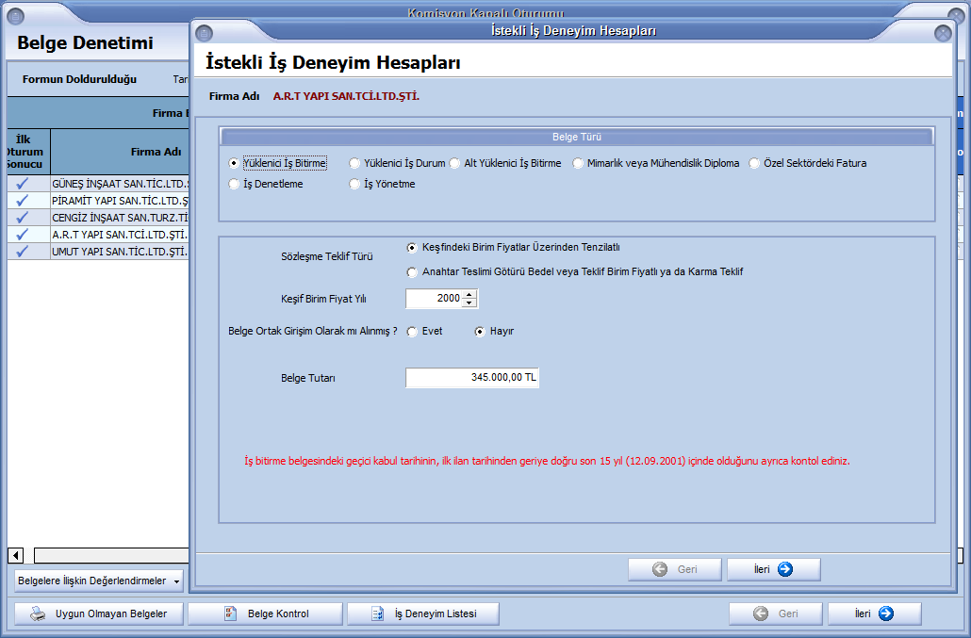This screenshot has width=971, height=638.
Task: Click the Belge Kontrol document icon
Action: pyautogui.click(x=229, y=613)
